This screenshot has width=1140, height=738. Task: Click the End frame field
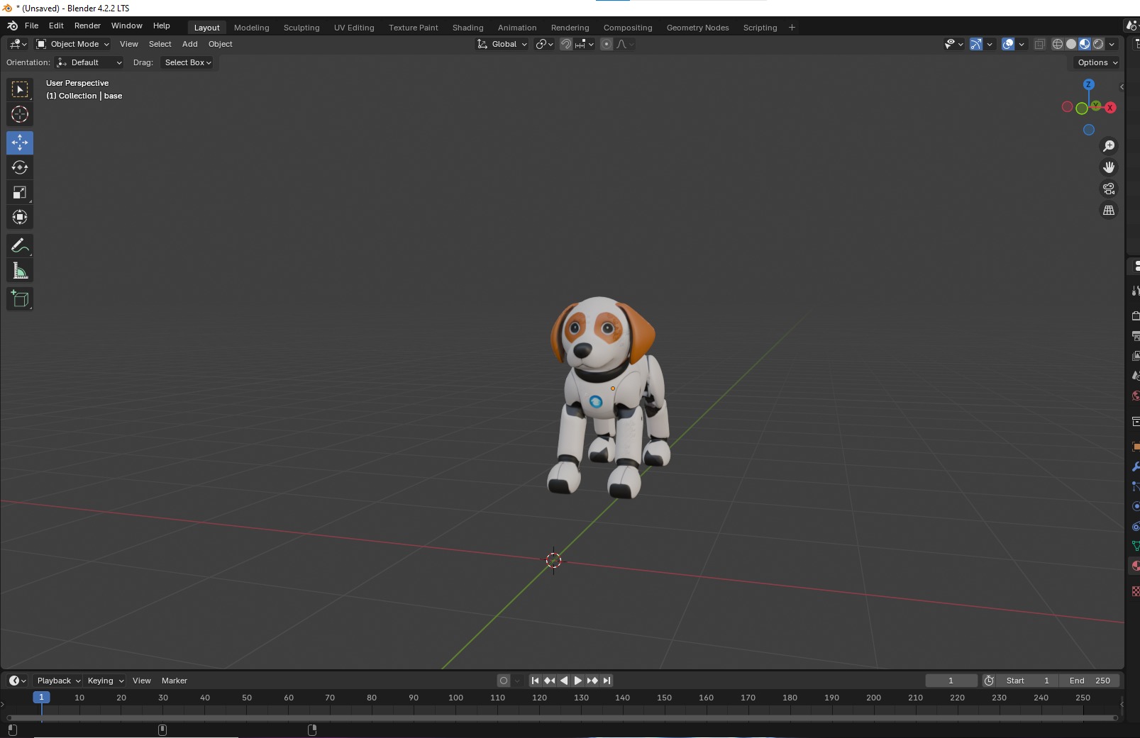point(1090,681)
